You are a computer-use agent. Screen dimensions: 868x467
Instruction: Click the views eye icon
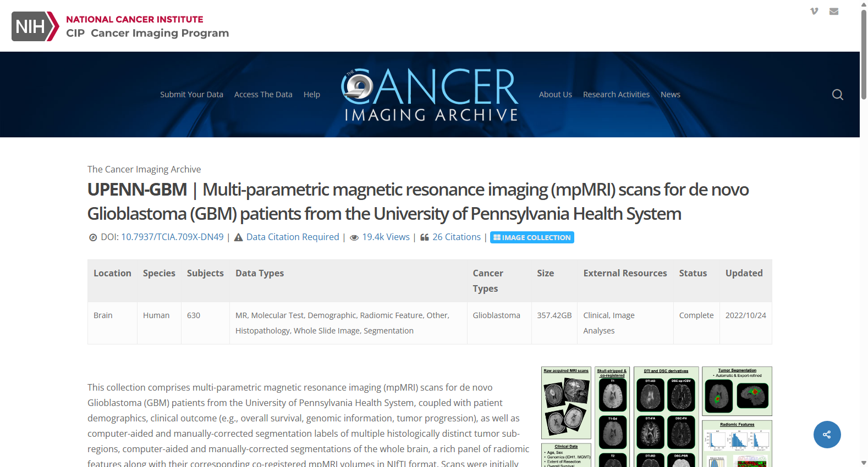tap(354, 237)
